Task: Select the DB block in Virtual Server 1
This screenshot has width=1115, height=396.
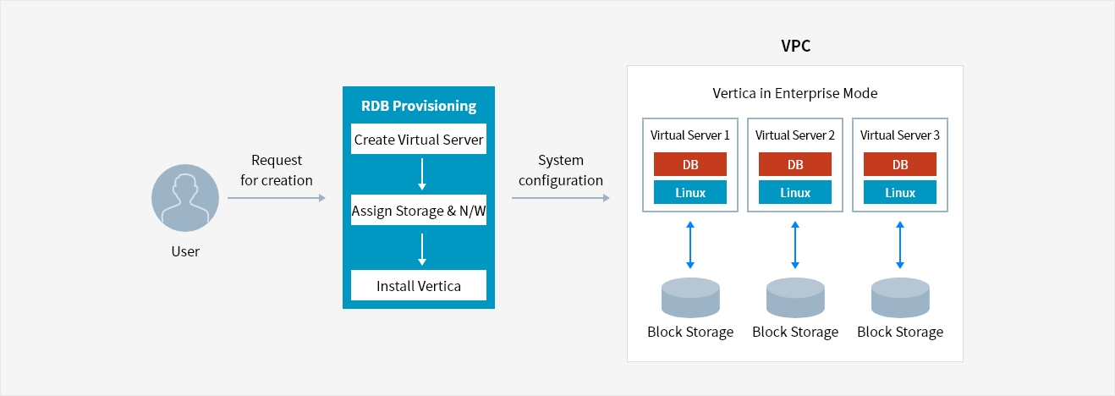Action: click(x=690, y=164)
